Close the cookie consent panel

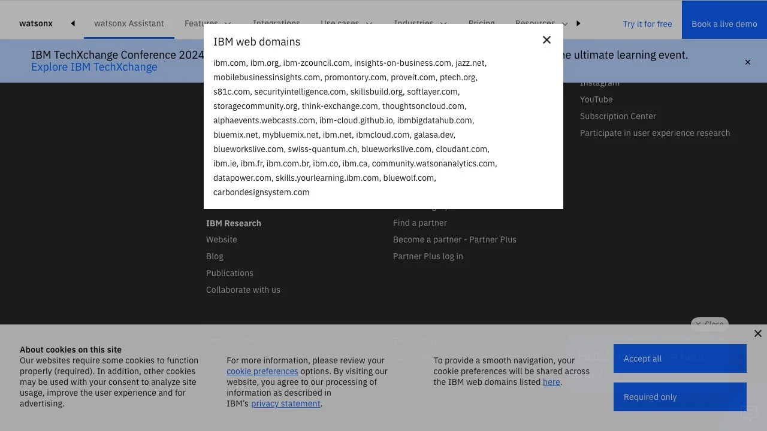coord(757,333)
